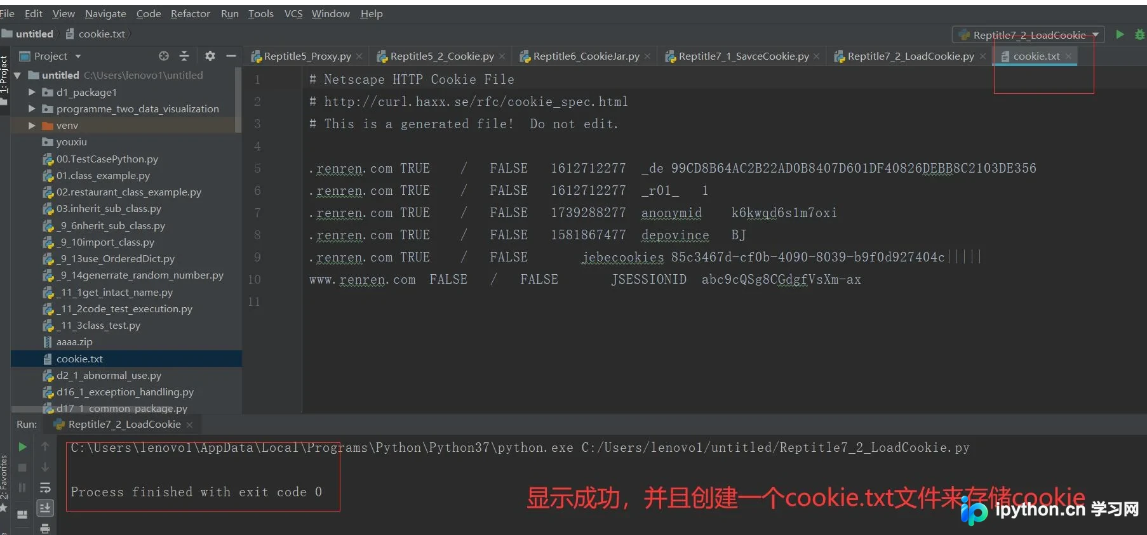The height and width of the screenshot is (535, 1147).
Task: Open the 1: Project side tool window
Action: [x=4, y=74]
